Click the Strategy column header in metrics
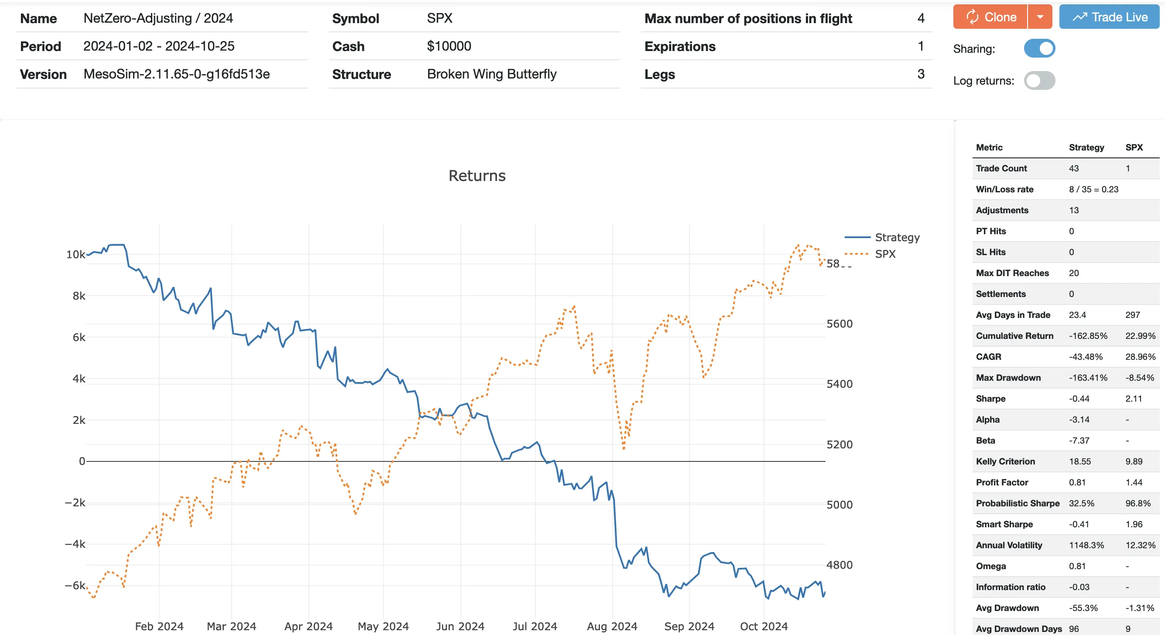The height and width of the screenshot is (635, 1165). (x=1086, y=147)
